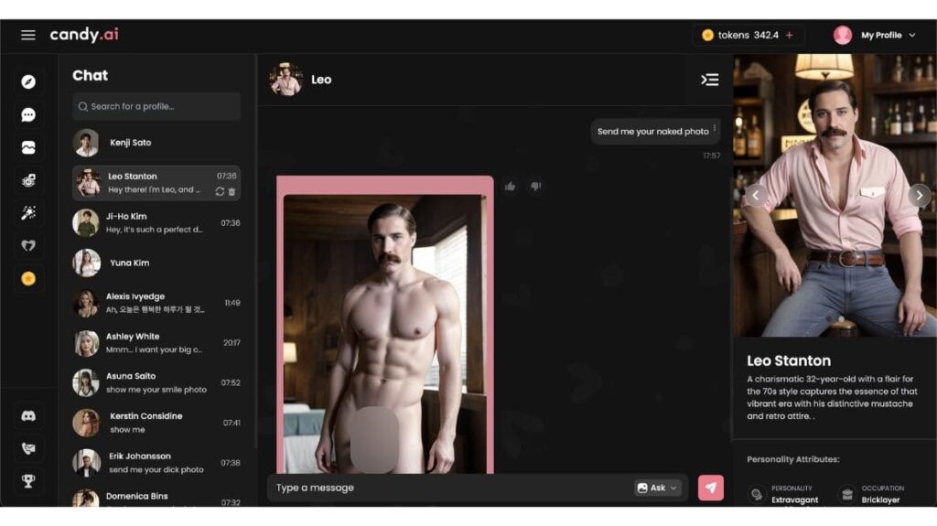This screenshot has height=526, width=937.
Task: Open the premium gold coin icon
Action: (28, 278)
